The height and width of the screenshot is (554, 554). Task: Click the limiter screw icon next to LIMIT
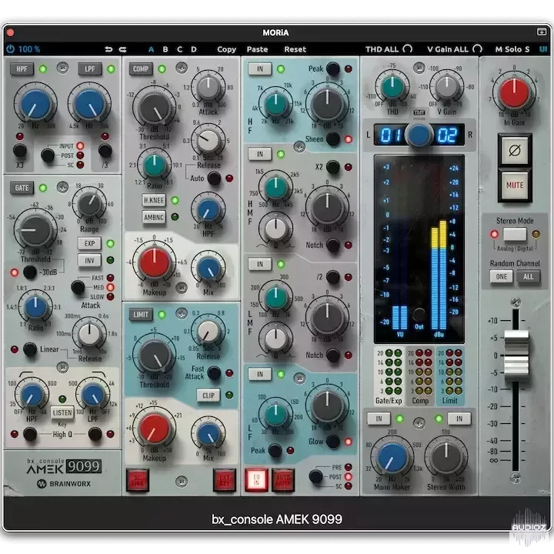pyautogui.click(x=182, y=313)
